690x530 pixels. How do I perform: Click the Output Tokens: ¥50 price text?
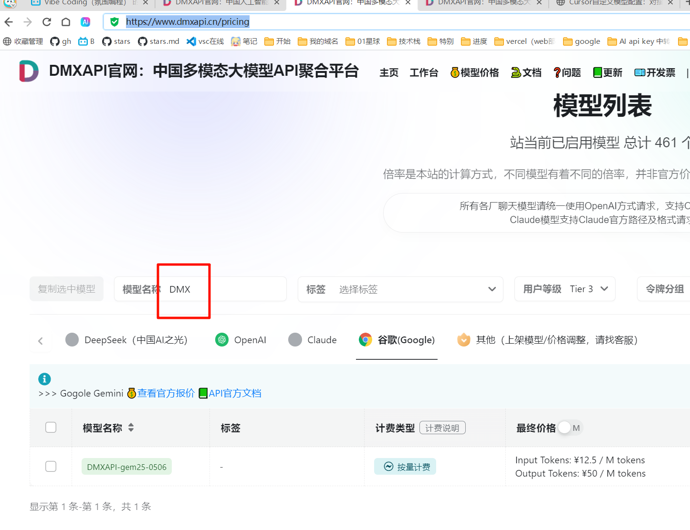pos(580,473)
